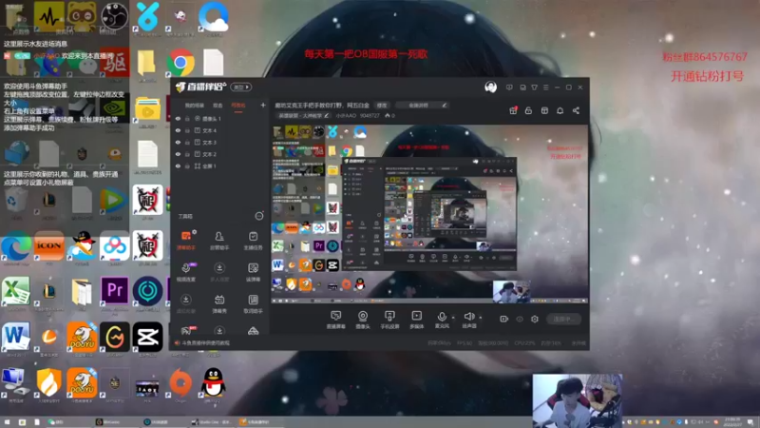Image resolution: width=760 pixels, height=428 pixels.
Task: Open the Recycle Bin desktop icon
Action: point(16,200)
